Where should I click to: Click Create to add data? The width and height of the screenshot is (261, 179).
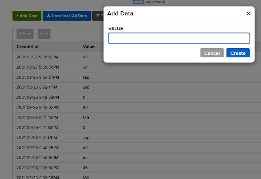coord(238,53)
